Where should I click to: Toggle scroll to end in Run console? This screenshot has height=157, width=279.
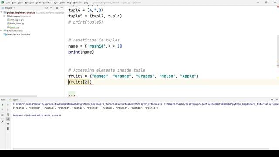coord(8,119)
